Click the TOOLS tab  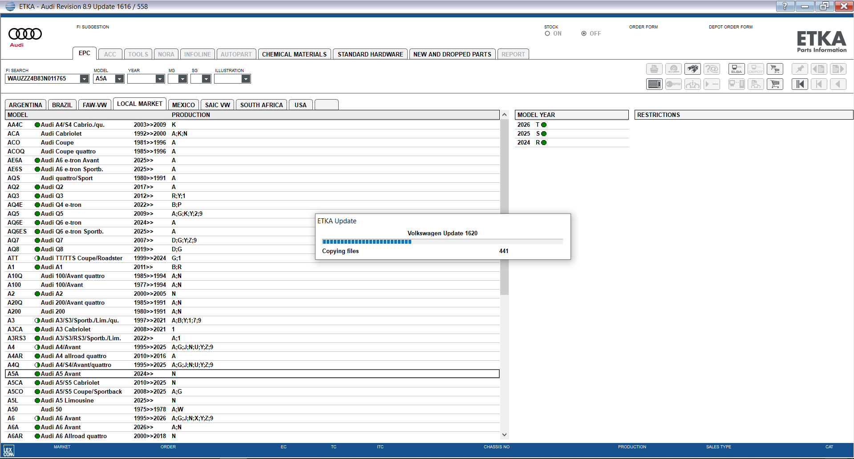138,54
